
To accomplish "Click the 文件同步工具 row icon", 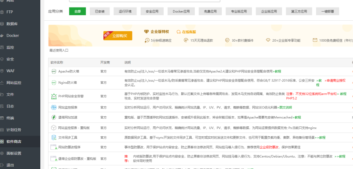I will [x=53, y=137].
